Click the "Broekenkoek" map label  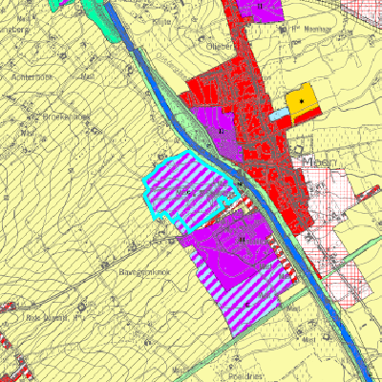click(x=66, y=117)
